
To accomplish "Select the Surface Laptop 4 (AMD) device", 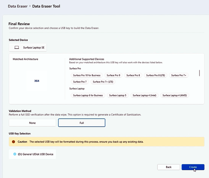I will pyautogui.click(x=175, y=95).
